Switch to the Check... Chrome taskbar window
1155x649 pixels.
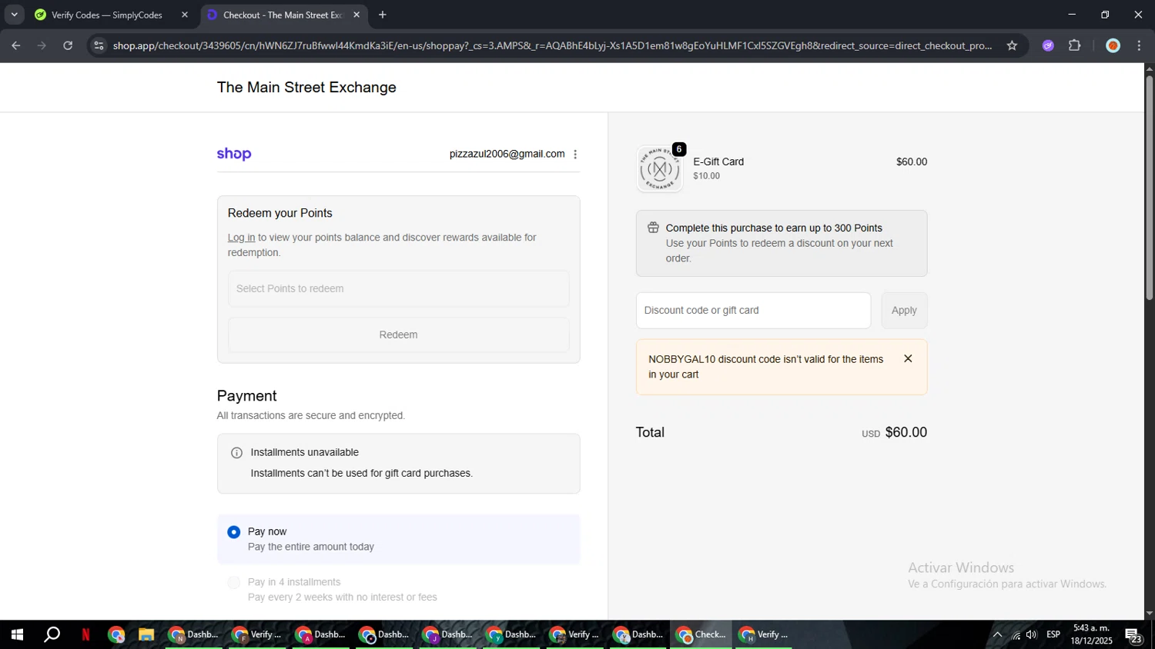(x=701, y=635)
